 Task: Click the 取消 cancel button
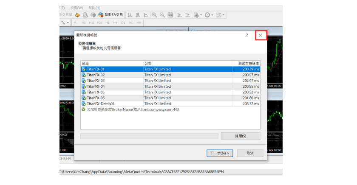[250, 153]
